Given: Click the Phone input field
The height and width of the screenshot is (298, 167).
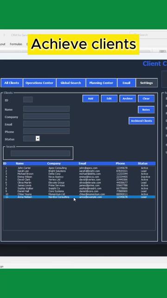Looking at the screenshot, I should click(x=46, y=131).
